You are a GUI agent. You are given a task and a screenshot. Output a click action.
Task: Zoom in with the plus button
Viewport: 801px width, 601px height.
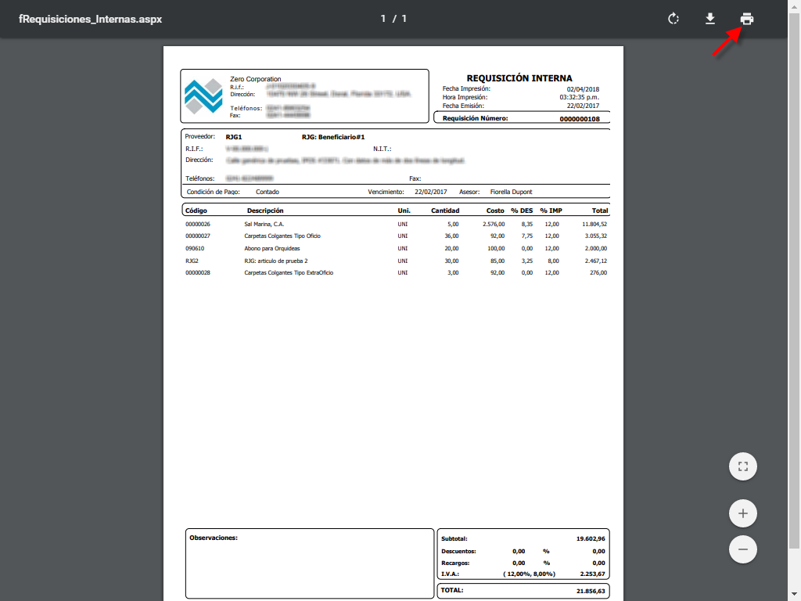pos(742,514)
